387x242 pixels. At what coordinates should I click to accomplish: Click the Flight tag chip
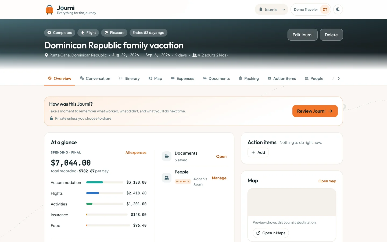(88, 33)
